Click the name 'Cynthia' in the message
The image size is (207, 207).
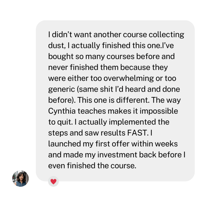coord(62,111)
